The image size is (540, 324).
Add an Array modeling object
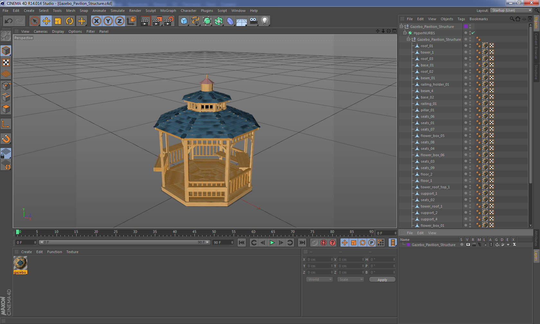tap(219, 21)
